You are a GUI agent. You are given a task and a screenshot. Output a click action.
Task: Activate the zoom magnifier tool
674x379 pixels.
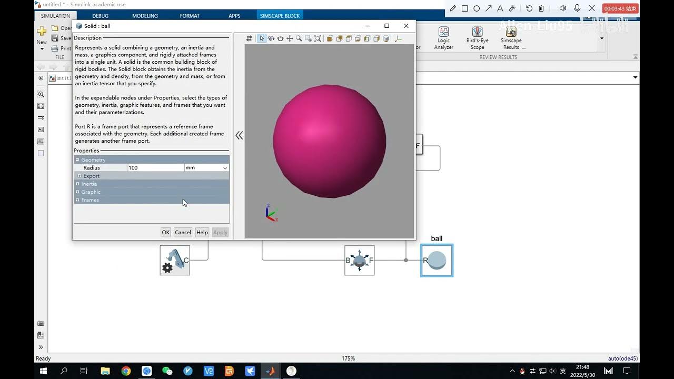point(299,38)
